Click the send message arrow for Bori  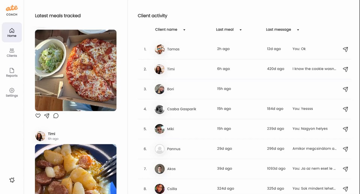345,89
